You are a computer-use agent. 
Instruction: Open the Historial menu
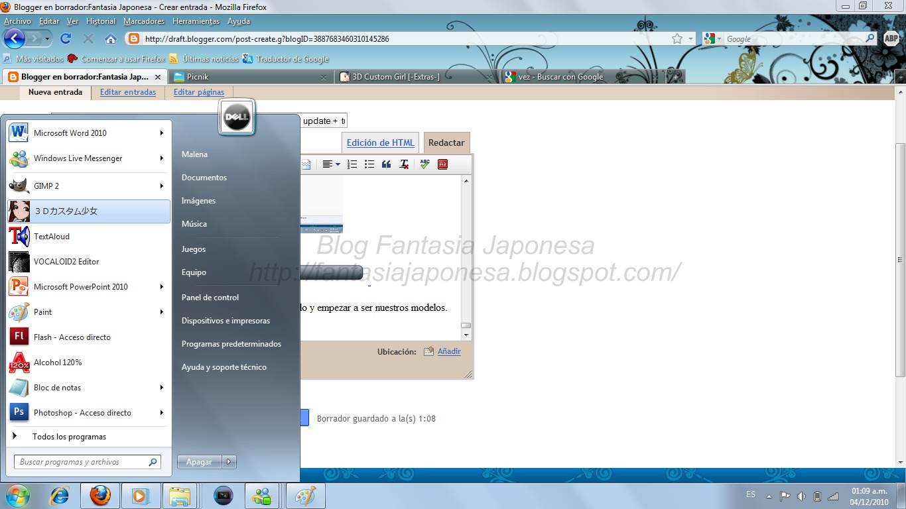[x=101, y=21]
